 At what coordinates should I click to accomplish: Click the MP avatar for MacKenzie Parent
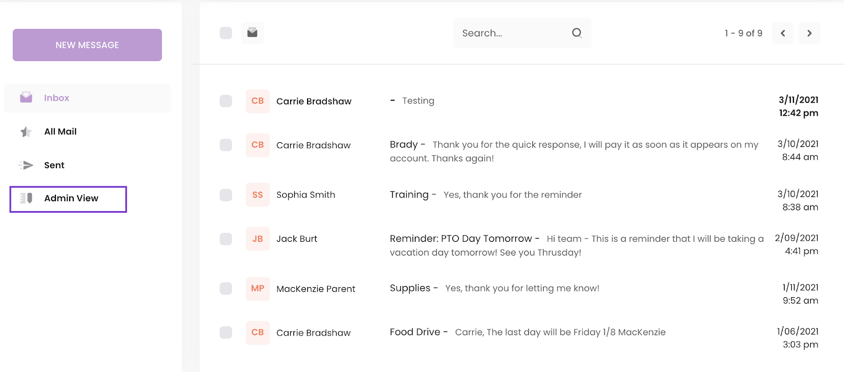tap(257, 289)
